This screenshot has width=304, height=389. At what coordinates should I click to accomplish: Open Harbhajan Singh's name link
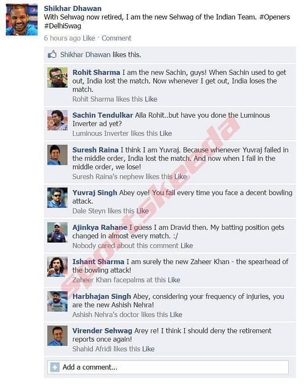102,296
